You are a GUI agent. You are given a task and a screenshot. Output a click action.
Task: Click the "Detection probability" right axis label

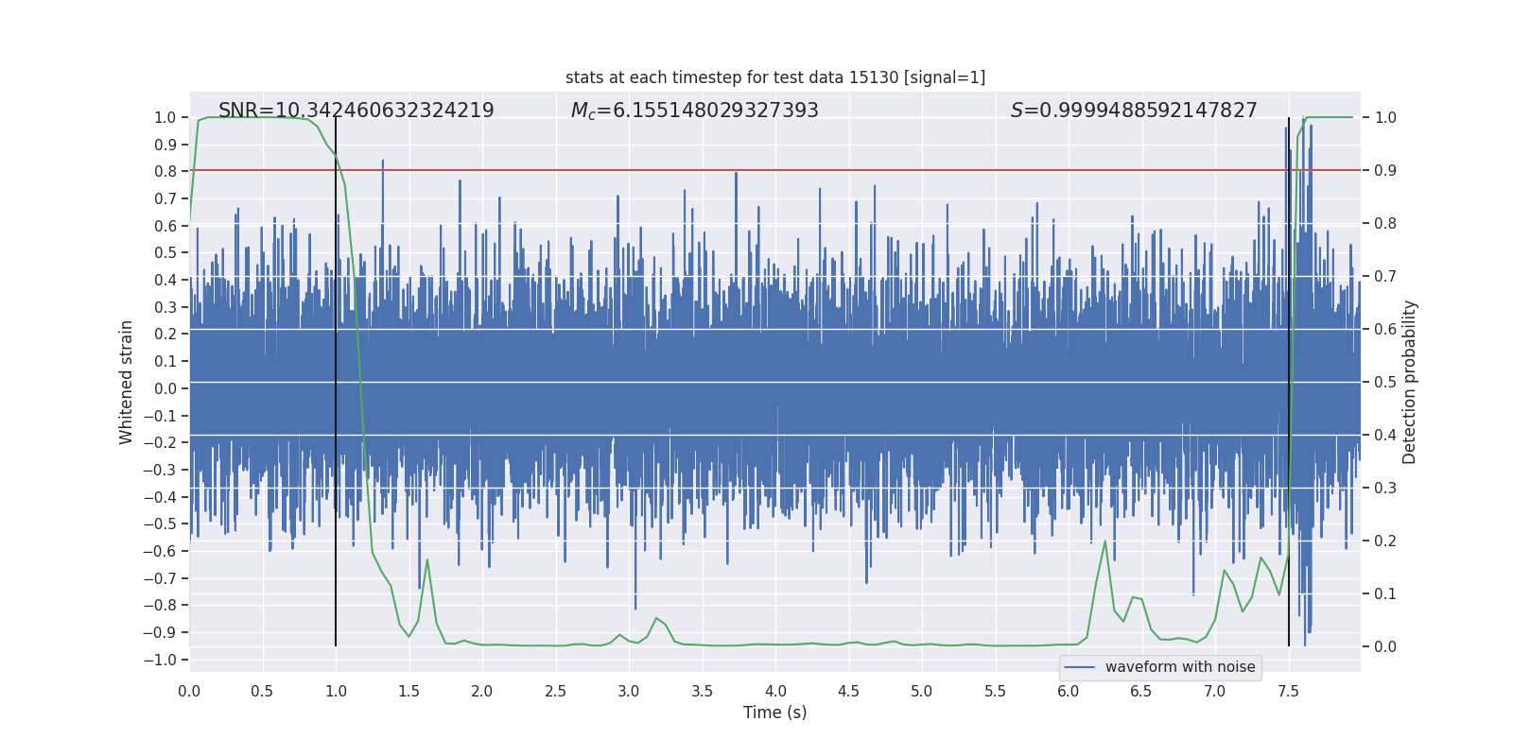tap(1409, 382)
